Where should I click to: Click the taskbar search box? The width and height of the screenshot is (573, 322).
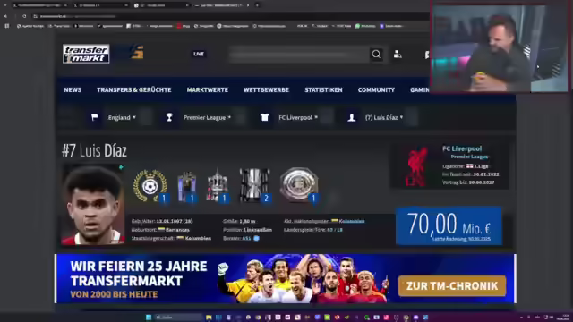click(x=178, y=318)
